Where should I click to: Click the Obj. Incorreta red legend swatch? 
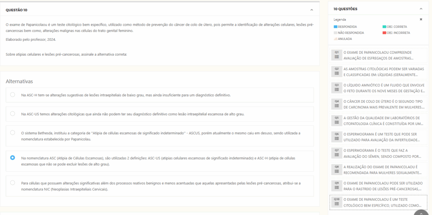[x=384, y=32]
